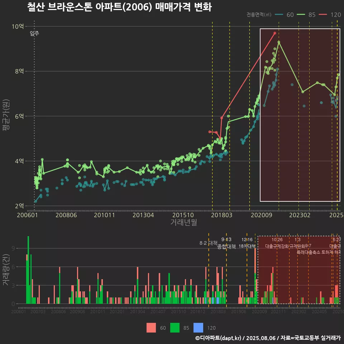Click the '6억' price axis label
The width and height of the screenshot is (344, 344).
pos(19,116)
